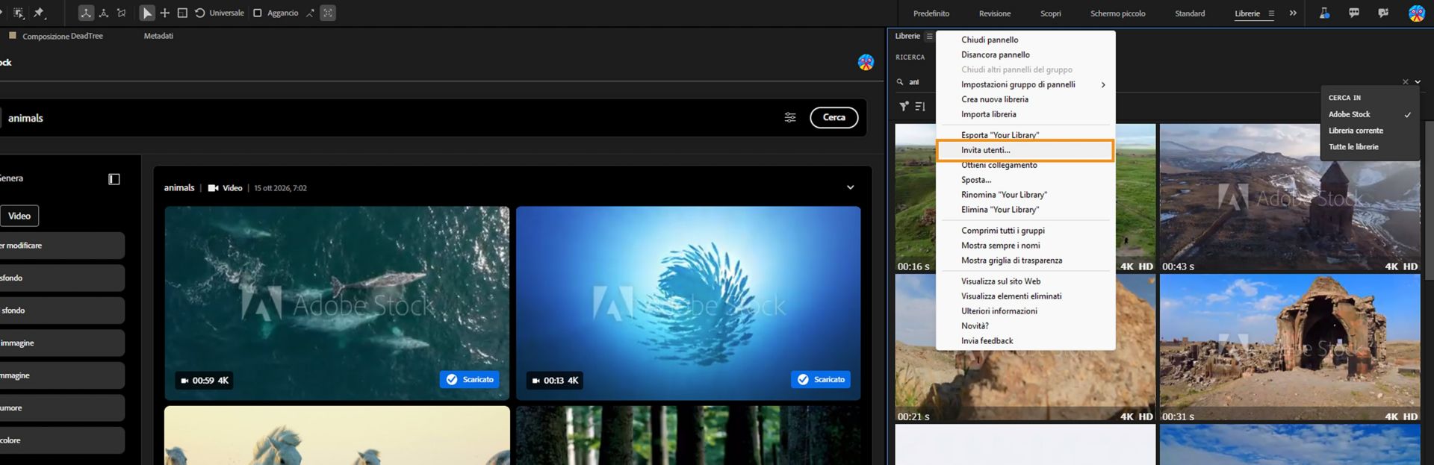Click the rotation gizmo icon beside Universale
The width and height of the screenshot is (1434, 465).
[x=200, y=13]
